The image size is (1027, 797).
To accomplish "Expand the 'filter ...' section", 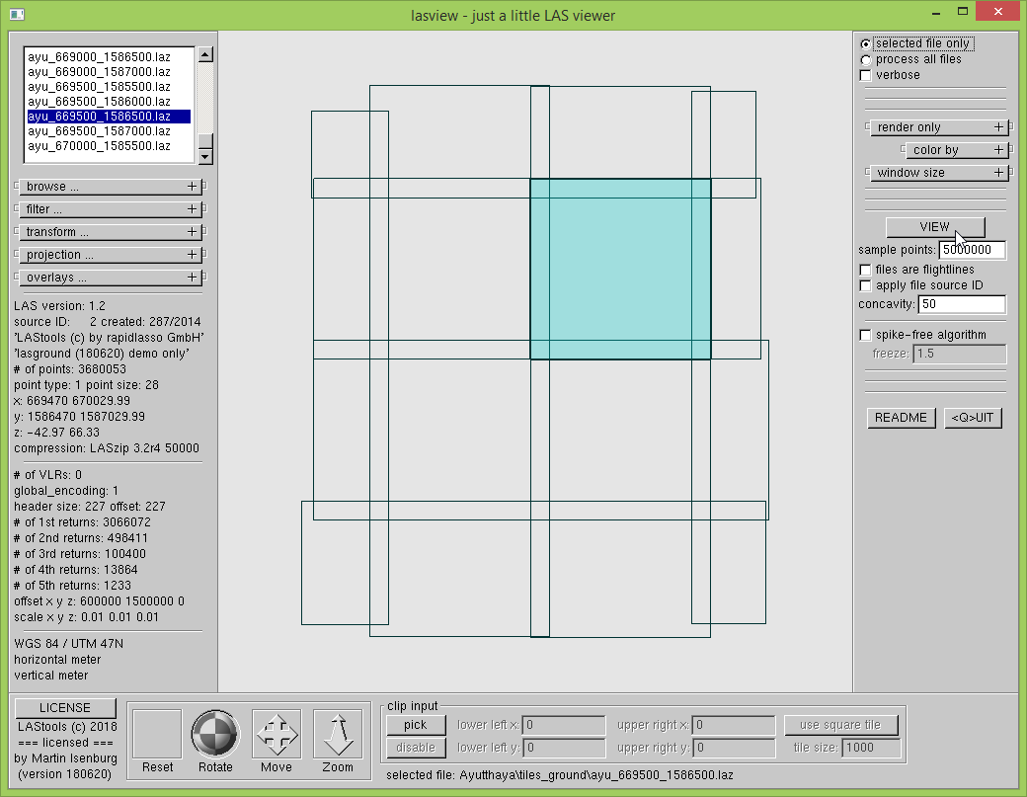I will (111, 209).
